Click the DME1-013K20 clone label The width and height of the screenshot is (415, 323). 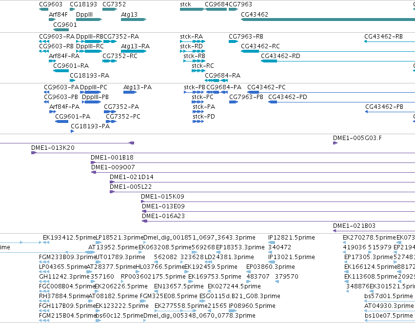point(53,148)
